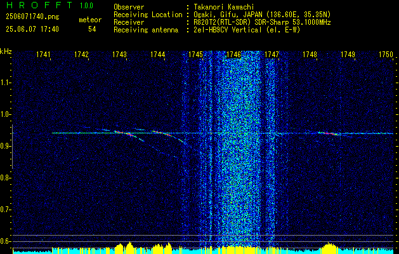Click the meteor label
This screenshot has height=254, width=399.
click(x=90, y=20)
